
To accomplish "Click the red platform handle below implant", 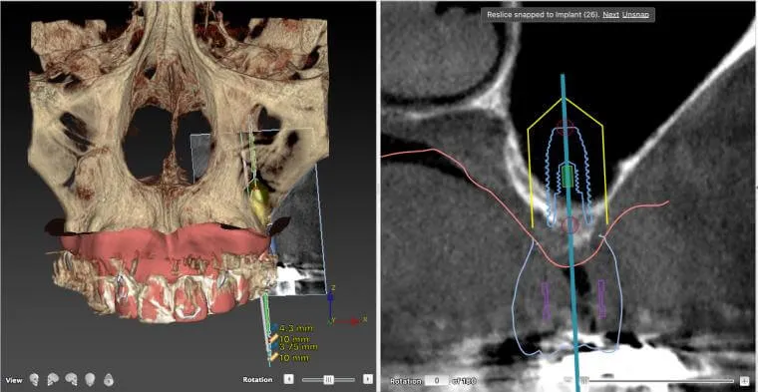I will pyautogui.click(x=569, y=224).
